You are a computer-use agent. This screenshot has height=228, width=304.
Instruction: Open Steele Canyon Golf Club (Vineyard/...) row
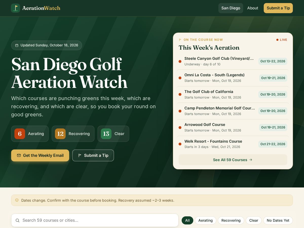pos(233,61)
